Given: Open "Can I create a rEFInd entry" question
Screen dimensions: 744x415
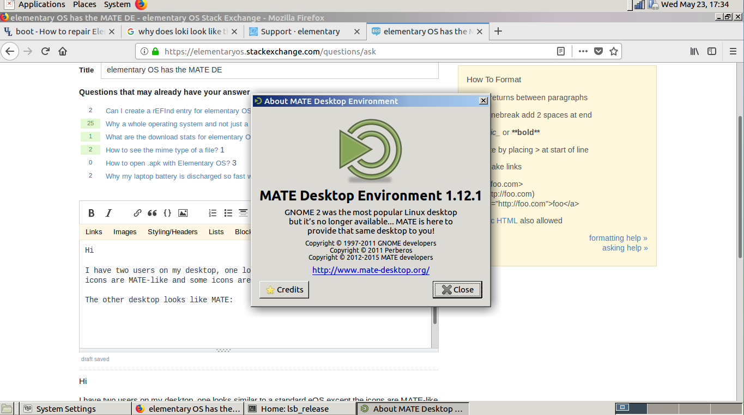Looking at the screenshot, I should [178, 111].
